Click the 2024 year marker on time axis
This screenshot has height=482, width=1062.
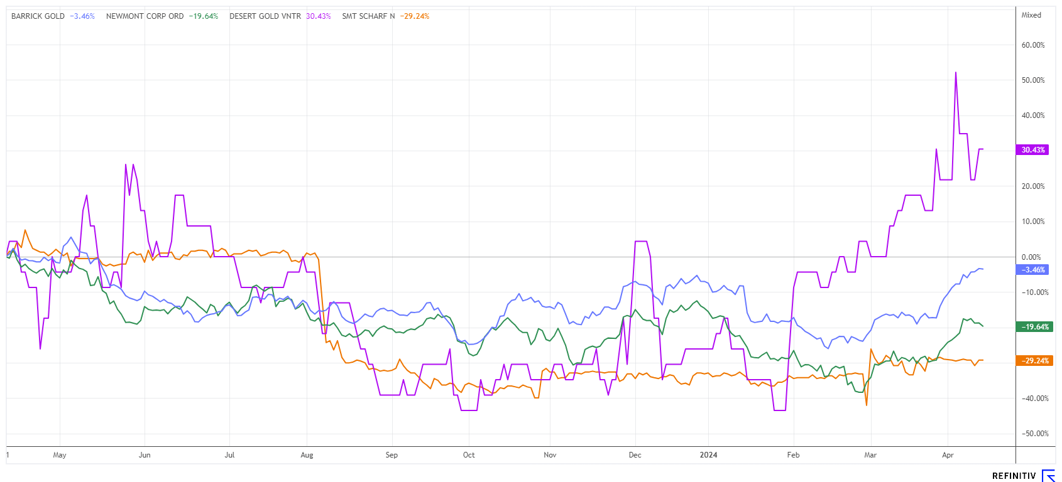[708, 455]
